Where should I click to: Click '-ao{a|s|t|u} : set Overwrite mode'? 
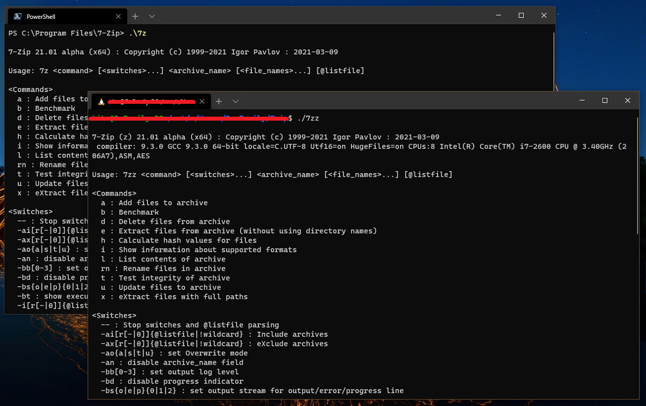coord(174,353)
